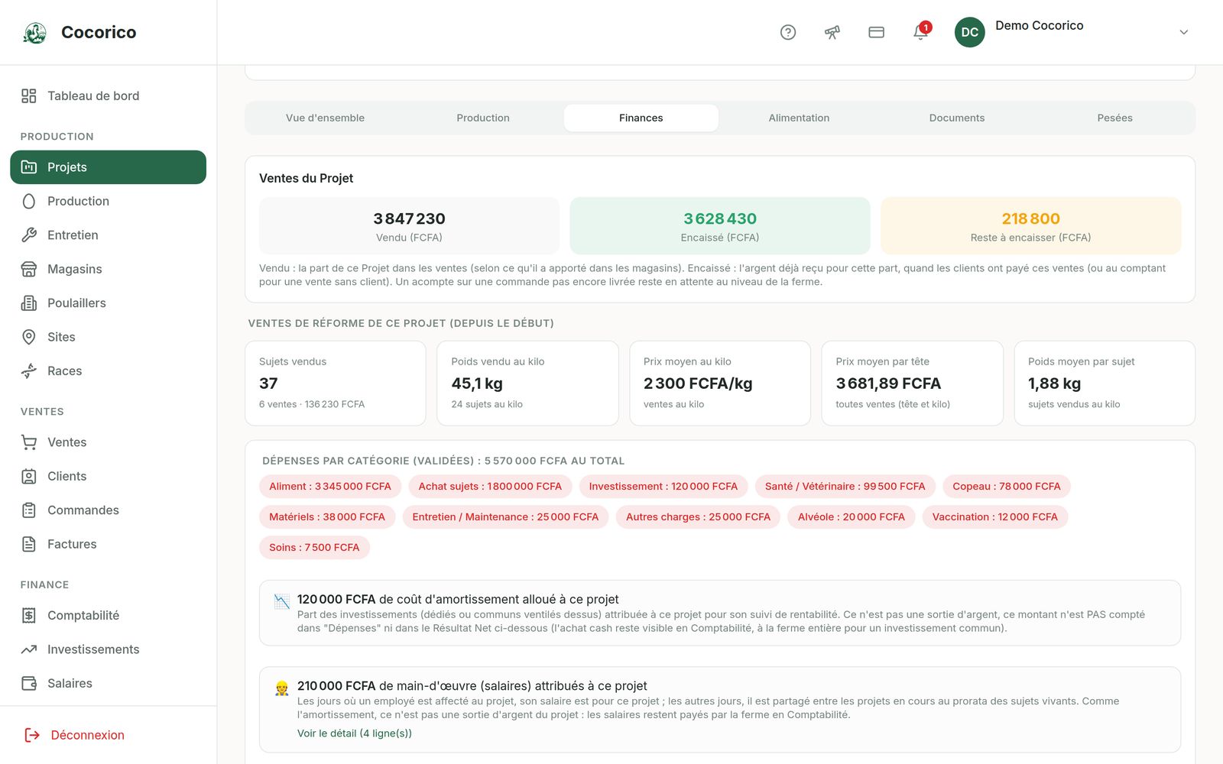Click the Aliment : 3 345 000 FCFA chip
Screen dimensions: 1223x764
click(x=330, y=486)
